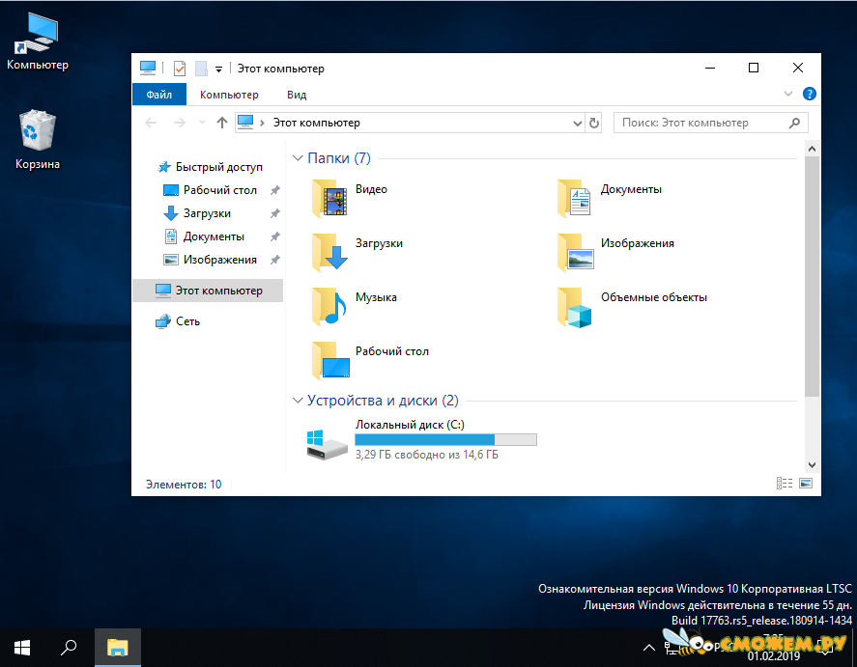Image resolution: width=857 pixels, height=667 pixels.
Task: Open the Файл menu tab
Action: [x=159, y=95]
